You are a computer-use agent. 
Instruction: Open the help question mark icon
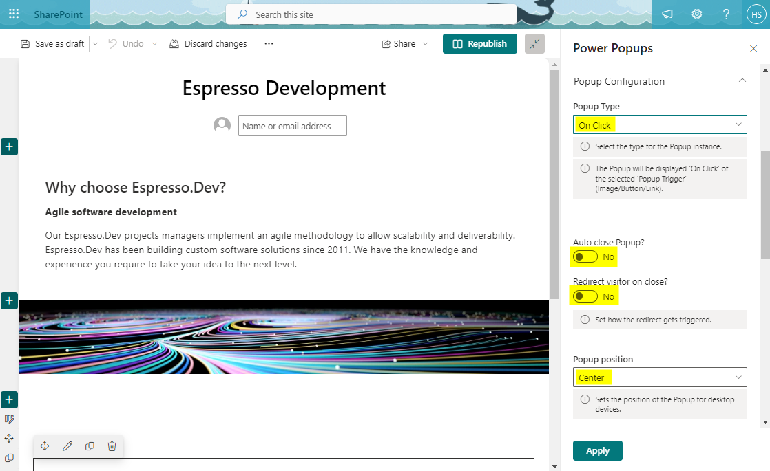(x=726, y=14)
